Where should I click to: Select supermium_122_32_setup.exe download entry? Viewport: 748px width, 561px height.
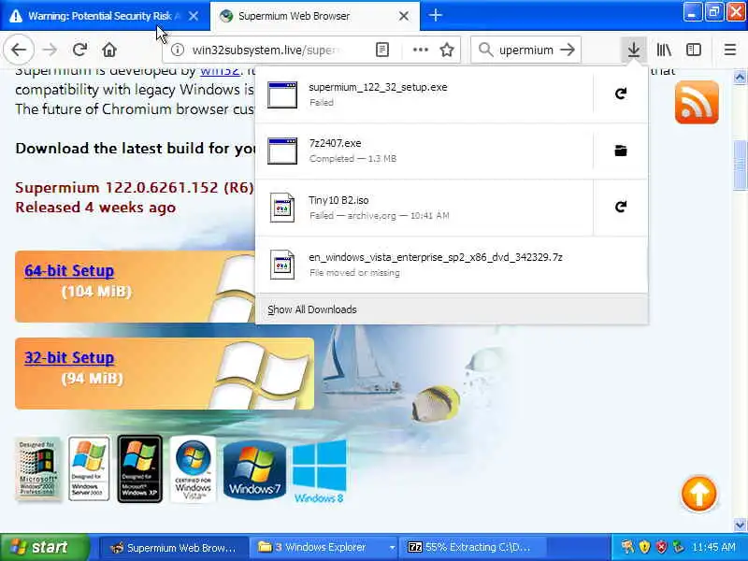tap(424, 94)
